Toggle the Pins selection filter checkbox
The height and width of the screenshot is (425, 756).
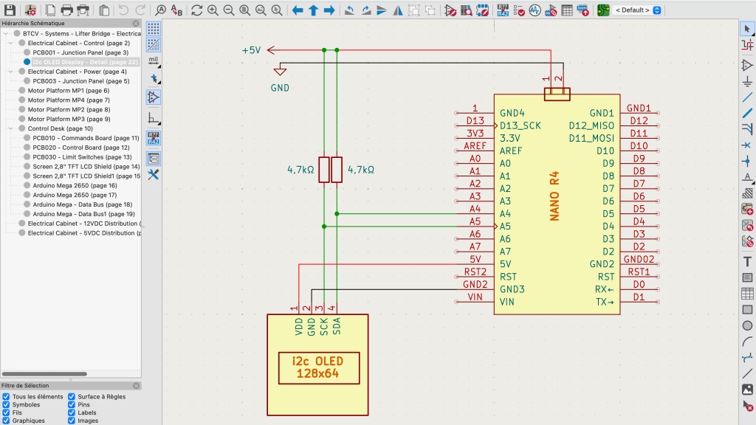(72, 405)
